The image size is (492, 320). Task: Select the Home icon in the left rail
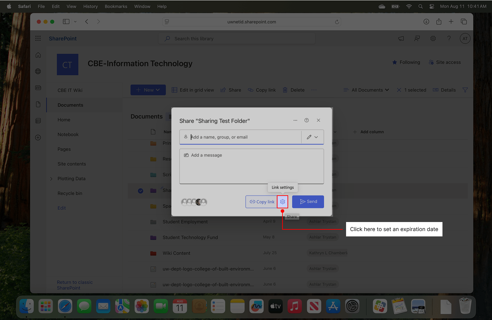pos(38,55)
